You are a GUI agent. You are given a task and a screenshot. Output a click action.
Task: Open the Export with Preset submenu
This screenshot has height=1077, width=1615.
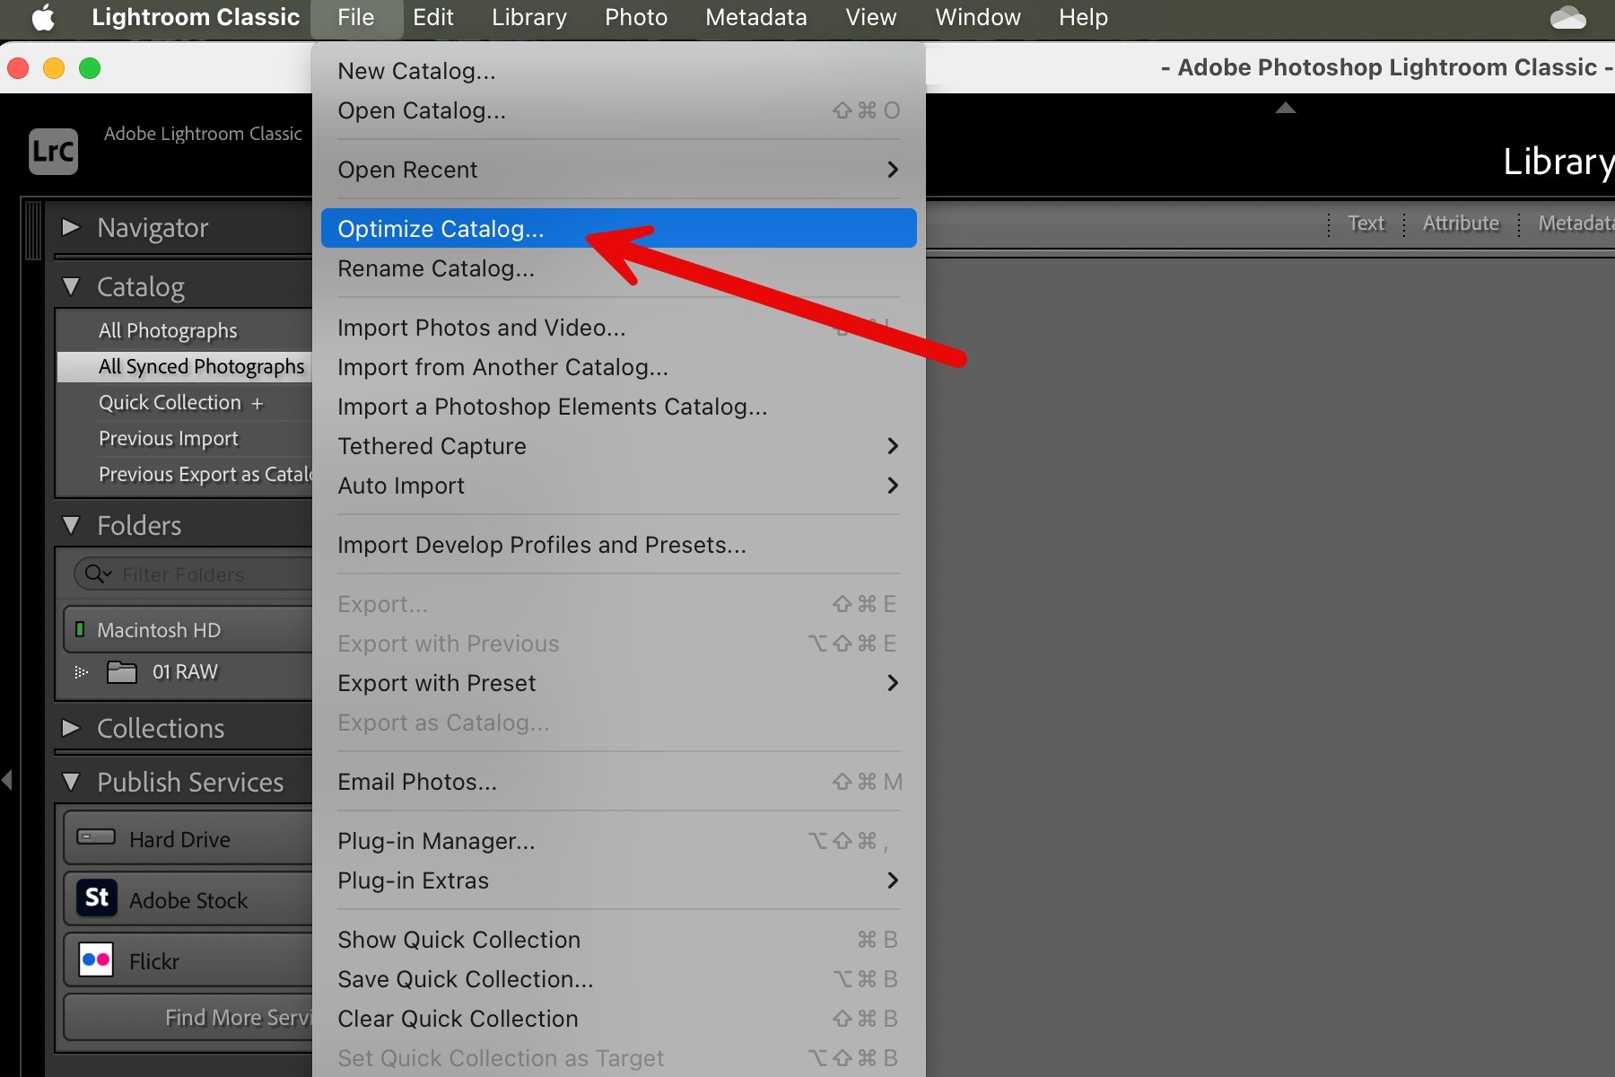click(x=618, y=683)
